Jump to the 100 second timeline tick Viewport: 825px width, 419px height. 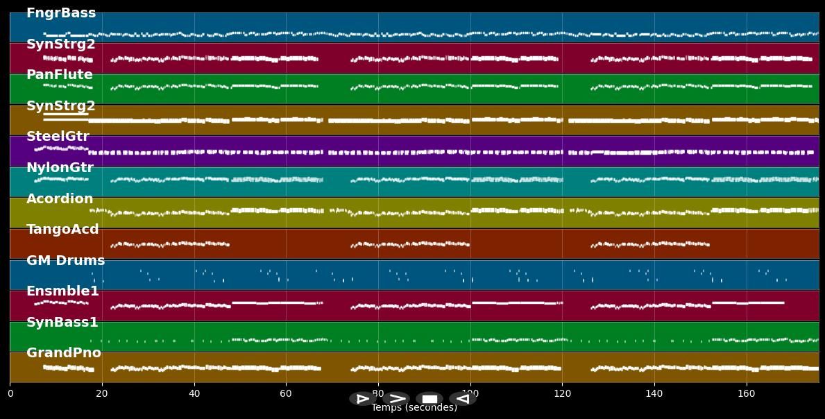[x=470, y=394]
